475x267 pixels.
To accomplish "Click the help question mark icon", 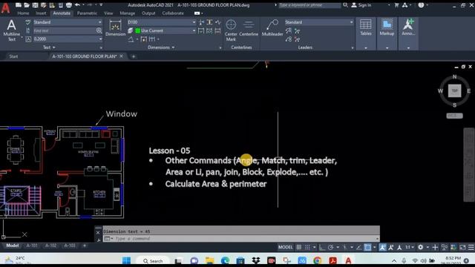I will 421,5.
